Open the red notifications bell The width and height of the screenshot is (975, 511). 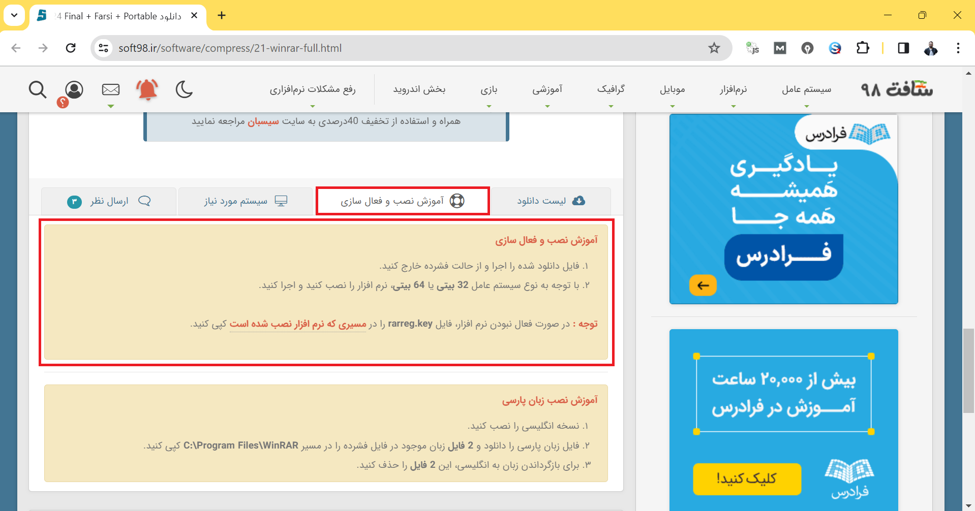[147, 90]
